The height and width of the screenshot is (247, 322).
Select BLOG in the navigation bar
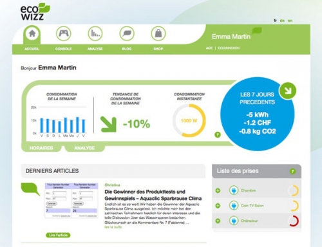click(127, 49)
